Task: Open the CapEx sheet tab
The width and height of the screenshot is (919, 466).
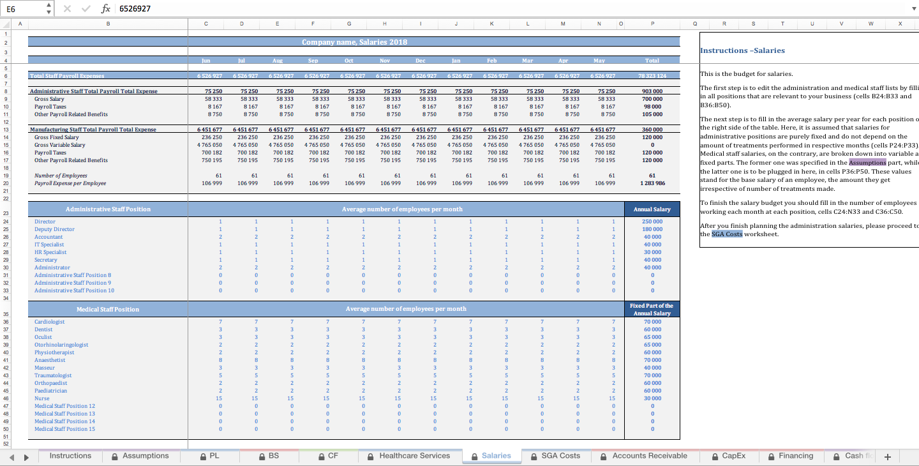Action: coord(729,456)
